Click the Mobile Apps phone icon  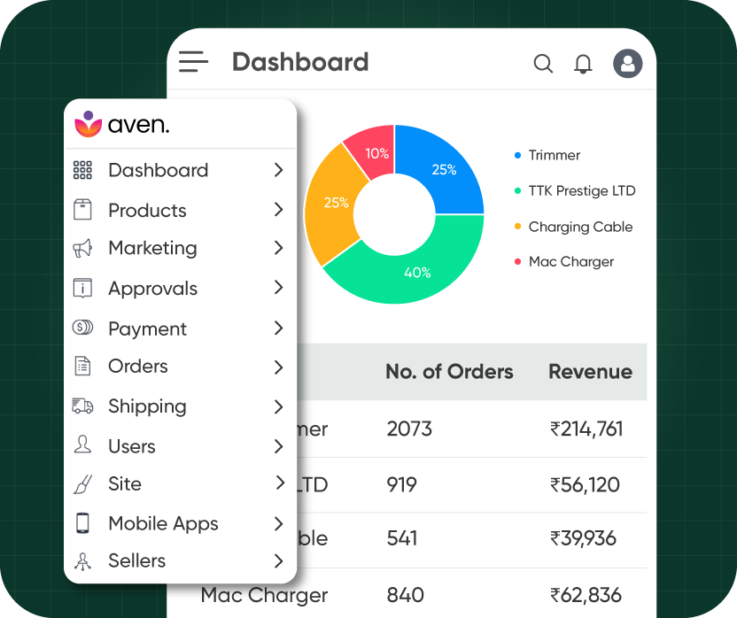click(x=82, y=523)
